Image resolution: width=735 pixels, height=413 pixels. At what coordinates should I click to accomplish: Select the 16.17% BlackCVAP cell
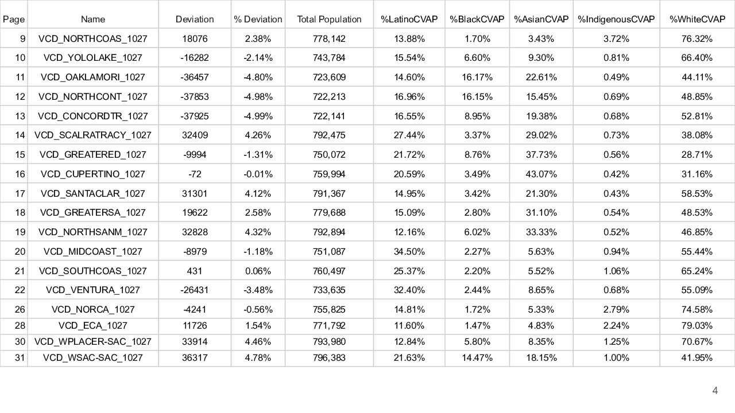click(477, 77)
